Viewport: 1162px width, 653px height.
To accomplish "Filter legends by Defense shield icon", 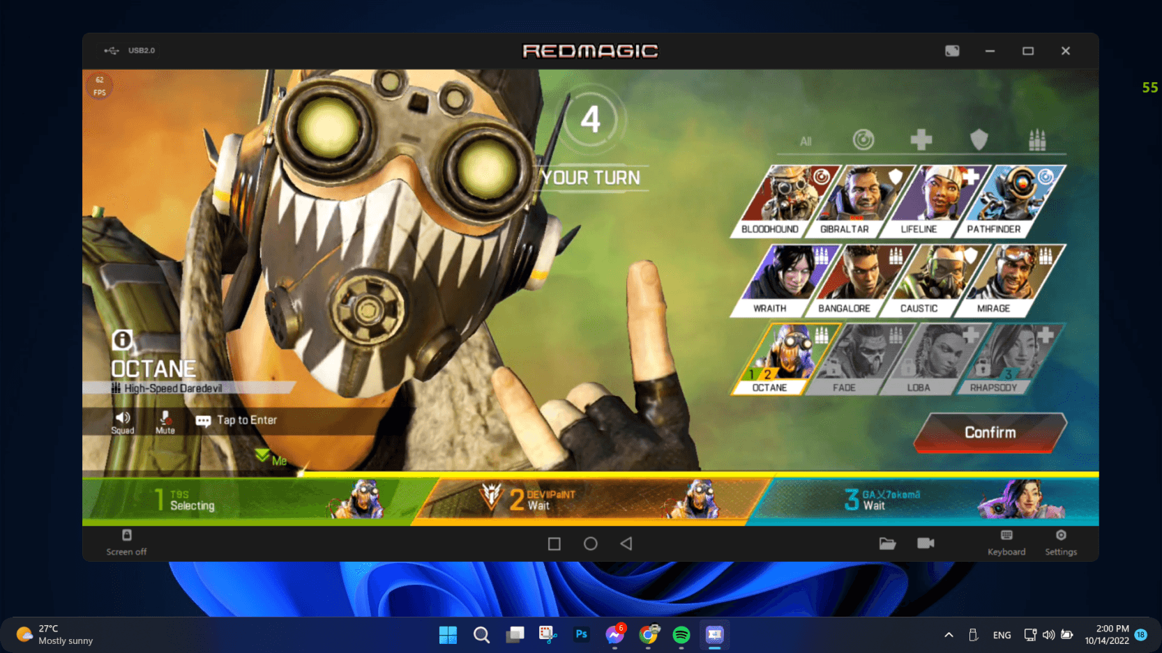I will (x=979, y=140).
